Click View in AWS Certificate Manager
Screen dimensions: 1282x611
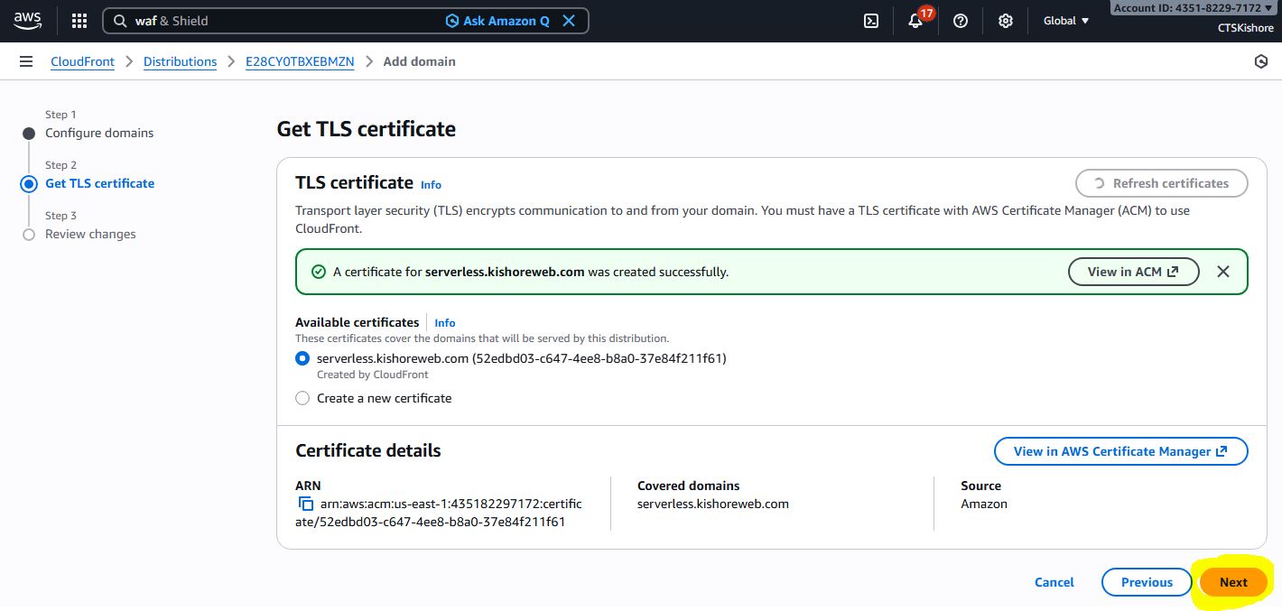coord(1120,451)
